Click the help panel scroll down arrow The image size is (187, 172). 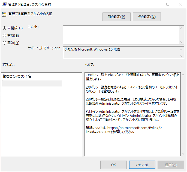point(183,154)
